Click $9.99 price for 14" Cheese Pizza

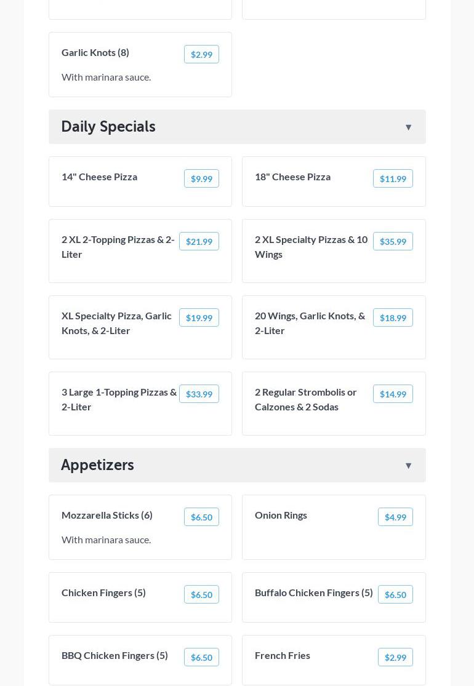pyautogui.click(x=201, y=179)
